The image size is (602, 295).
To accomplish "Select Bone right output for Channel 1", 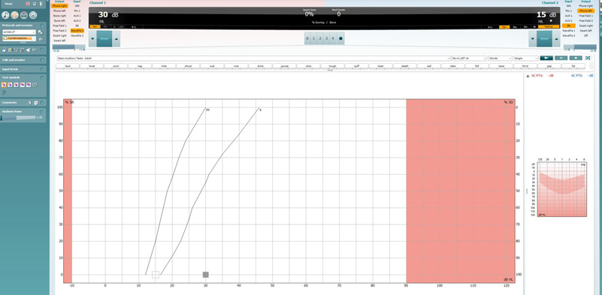I will (x=59, y=16).
